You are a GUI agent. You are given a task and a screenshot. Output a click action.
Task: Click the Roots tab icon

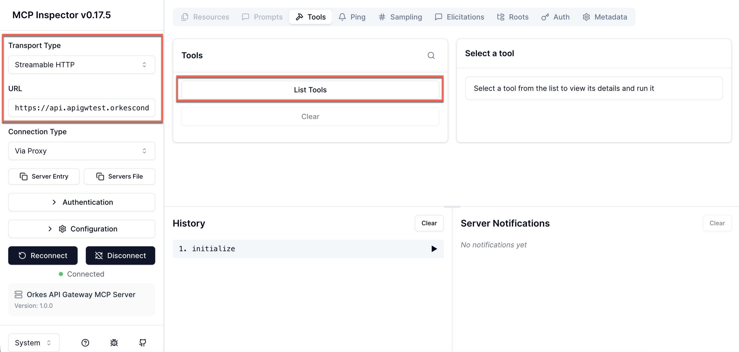[501, 17]
